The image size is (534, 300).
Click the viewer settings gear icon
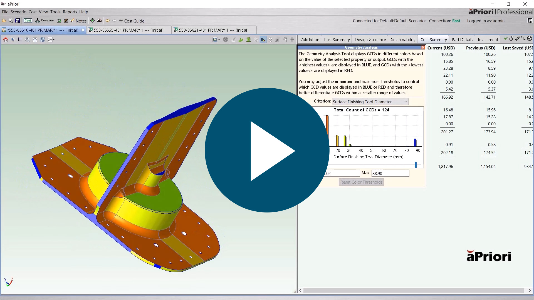[x=270, y=40]
